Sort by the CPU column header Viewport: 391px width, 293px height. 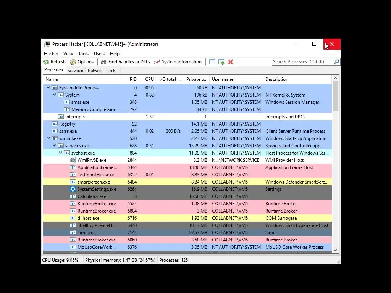pos(148,79)
